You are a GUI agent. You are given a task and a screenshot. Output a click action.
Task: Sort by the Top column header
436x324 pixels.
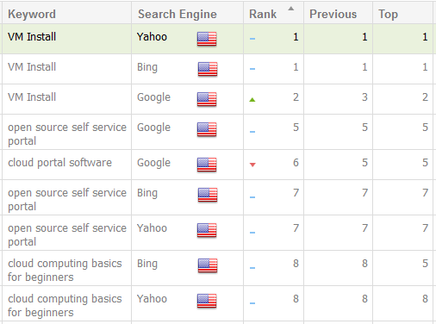point(388,15)
